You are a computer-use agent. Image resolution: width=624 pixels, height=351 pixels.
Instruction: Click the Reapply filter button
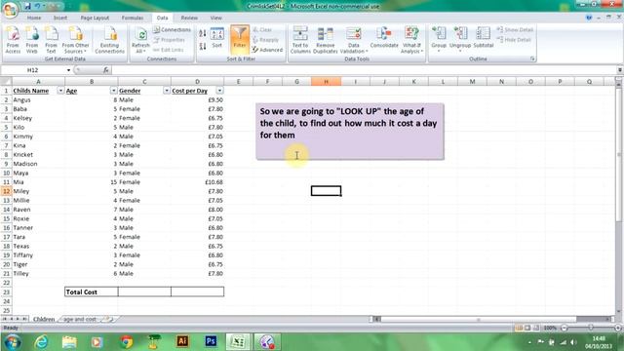(x=266, y=40)
